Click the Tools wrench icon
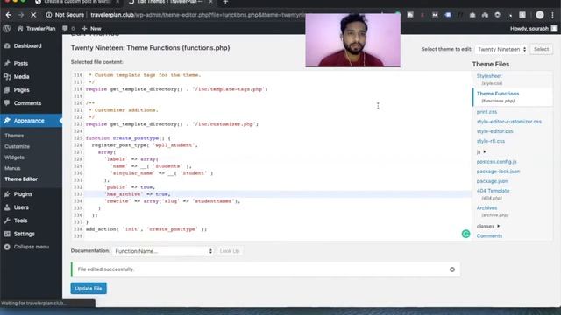The width and height of the screenshot is (561, 315). 7,220
